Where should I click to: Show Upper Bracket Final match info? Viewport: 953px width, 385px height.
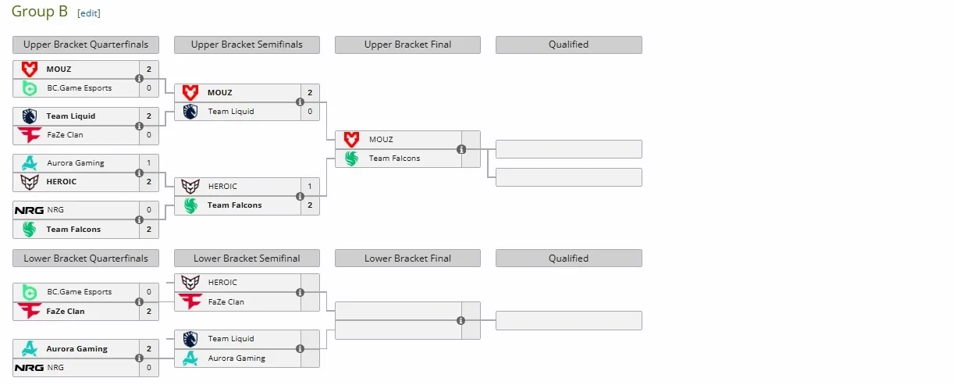(x=460, y=149)
